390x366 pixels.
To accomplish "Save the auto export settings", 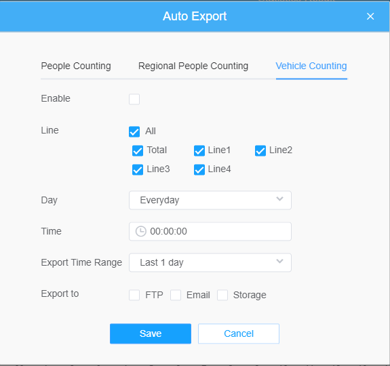I will pos(151,333).
